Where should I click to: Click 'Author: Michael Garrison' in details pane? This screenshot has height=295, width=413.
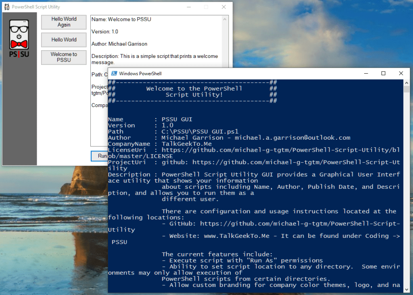click(119, 44)
